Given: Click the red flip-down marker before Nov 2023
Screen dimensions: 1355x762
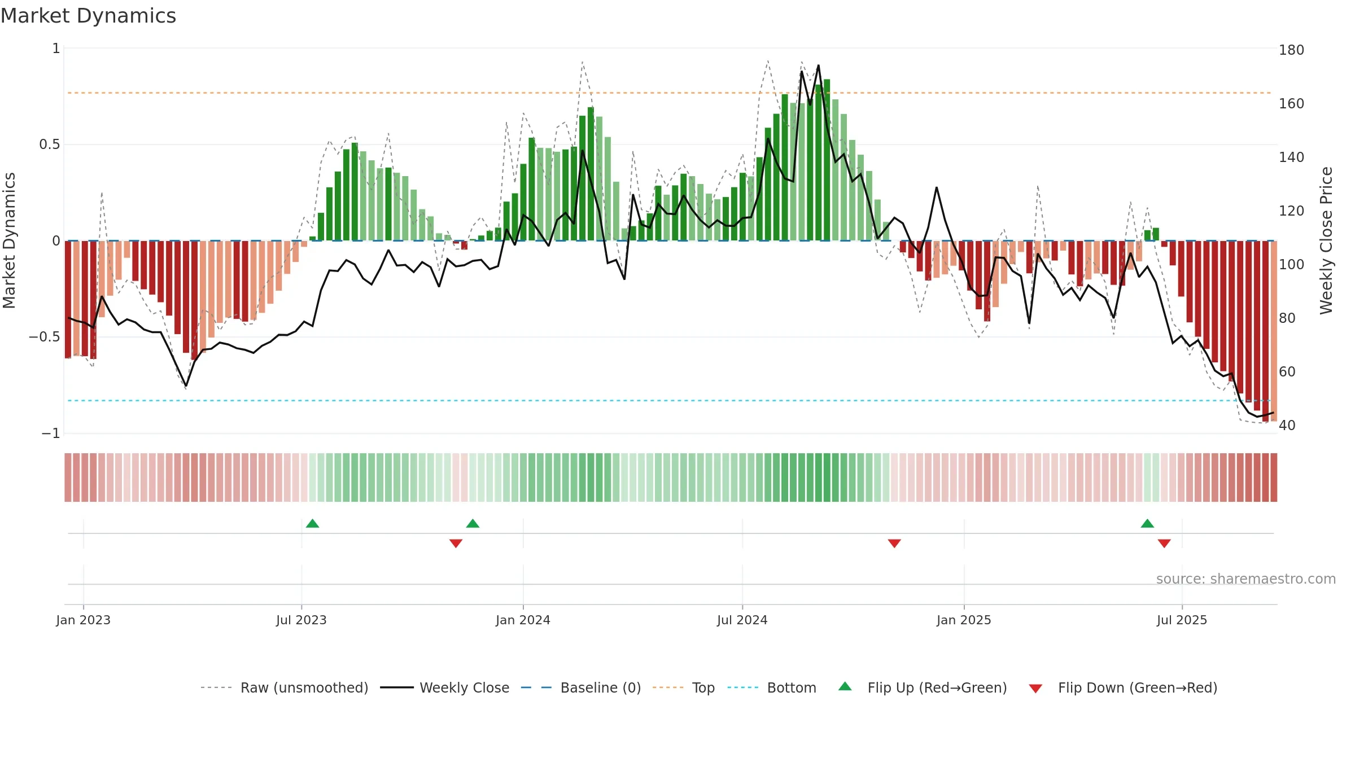Looking at the screenshot, I should click(456, 543).
